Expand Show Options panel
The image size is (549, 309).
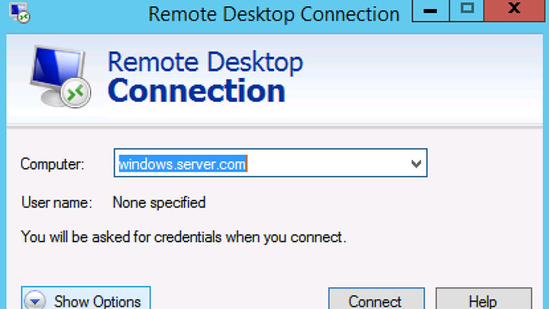[86, 299]
